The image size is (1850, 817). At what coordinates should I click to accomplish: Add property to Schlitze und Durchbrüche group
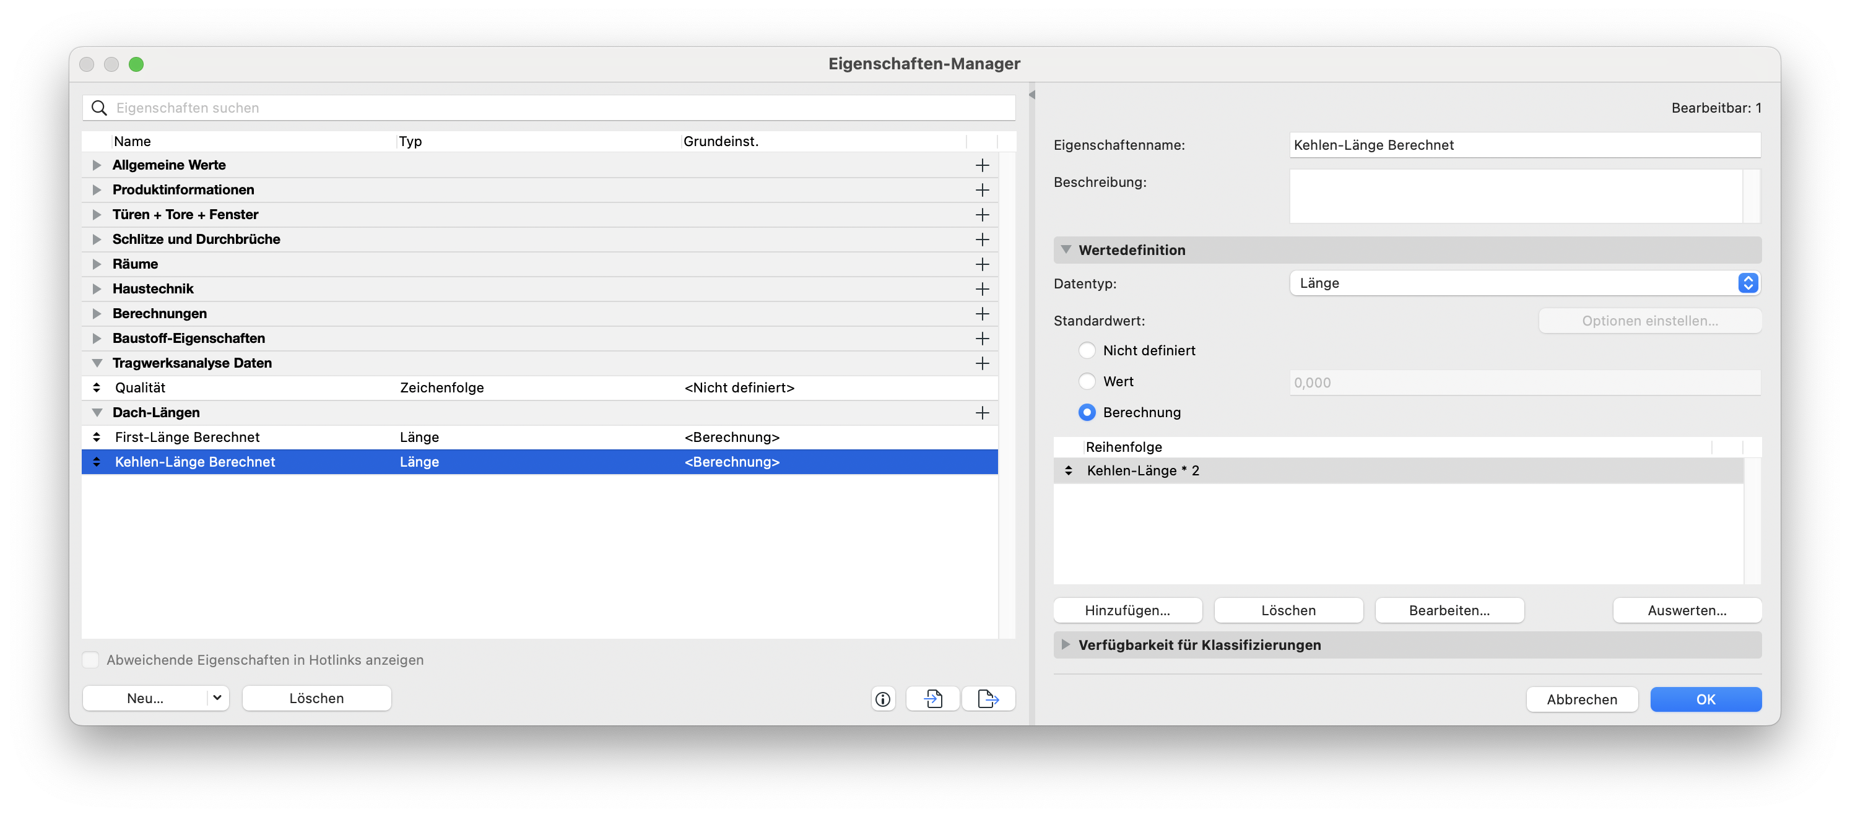pyautogui.click(x=982, y=239)
